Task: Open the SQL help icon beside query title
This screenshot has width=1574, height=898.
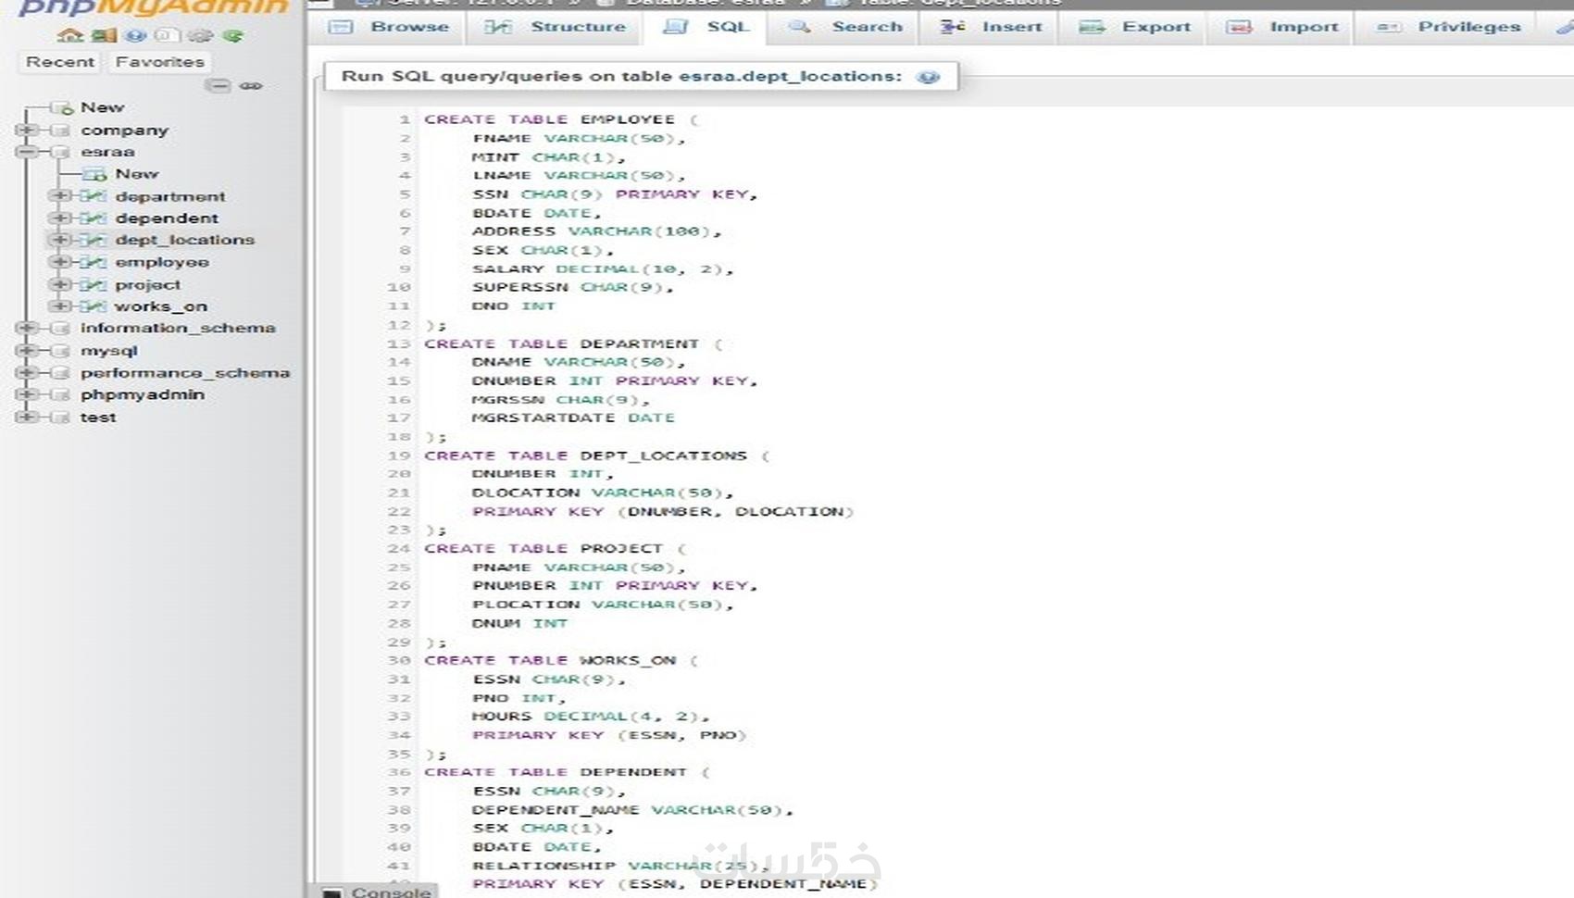Action: [928, 77]
